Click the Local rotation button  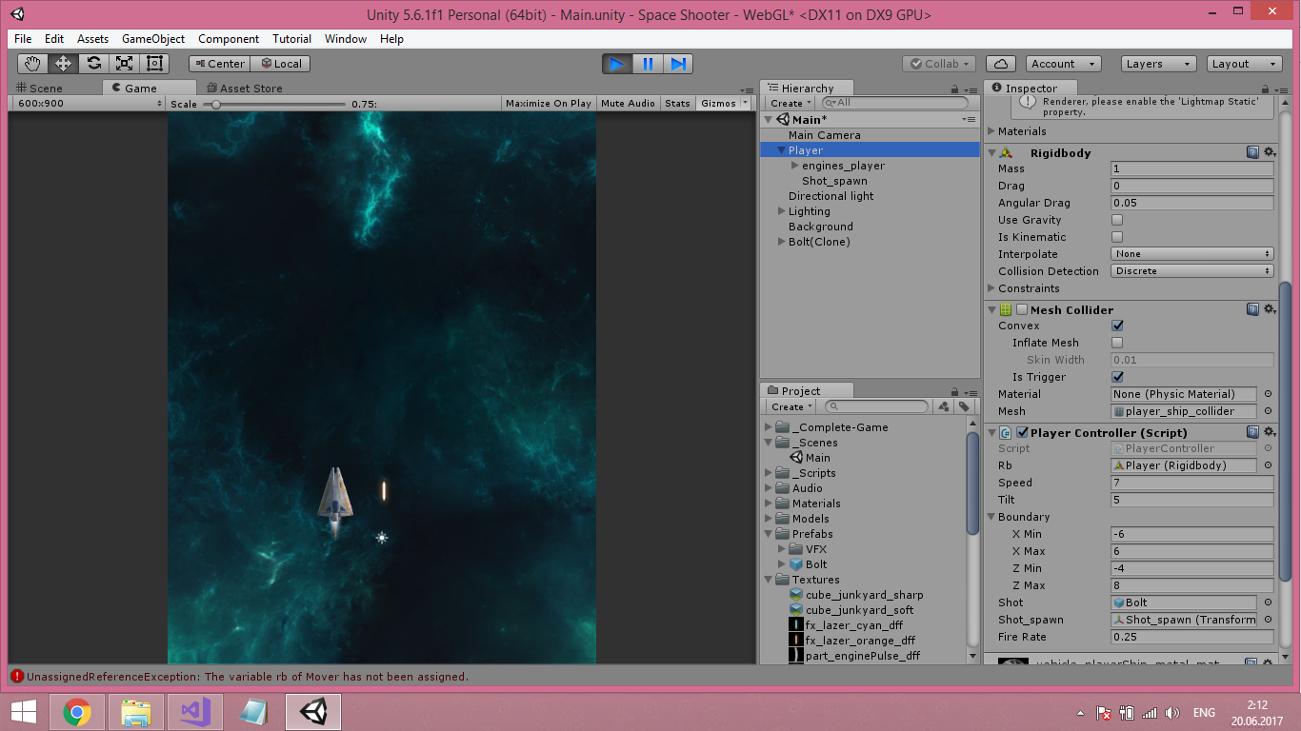280,64
